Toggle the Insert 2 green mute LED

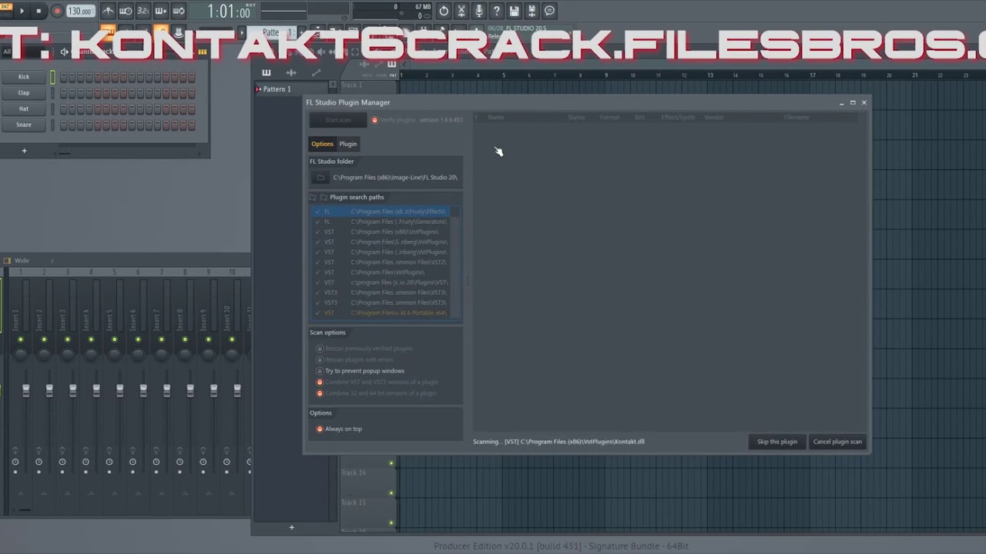point(44,339)
